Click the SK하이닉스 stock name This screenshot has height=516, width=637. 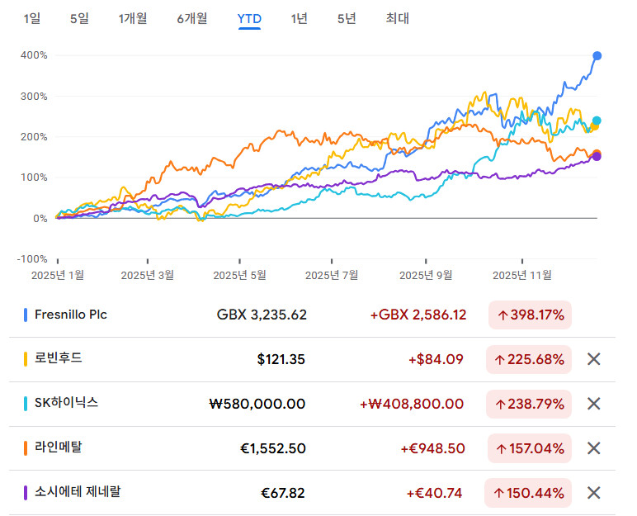pyautogui.click(x=66, y=403)
